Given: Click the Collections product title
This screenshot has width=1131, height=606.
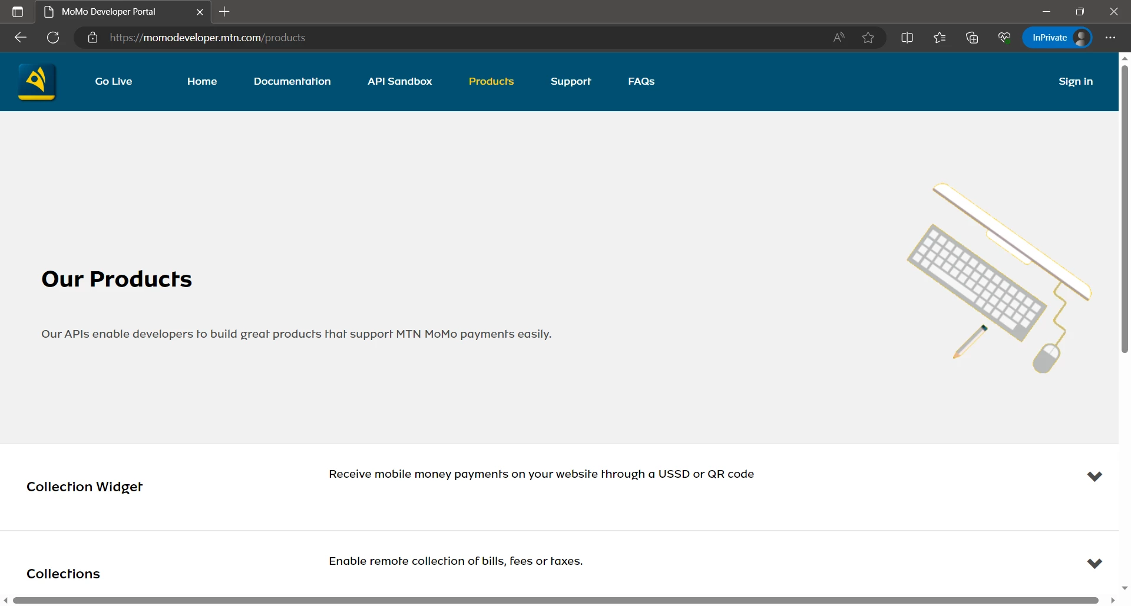Looking at the screenshot, I should (64, 574).
